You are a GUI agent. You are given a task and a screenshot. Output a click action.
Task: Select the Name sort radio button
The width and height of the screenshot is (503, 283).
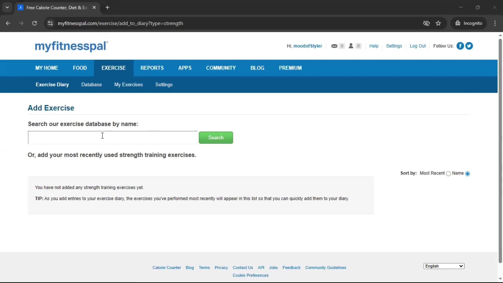coord(468,174)
